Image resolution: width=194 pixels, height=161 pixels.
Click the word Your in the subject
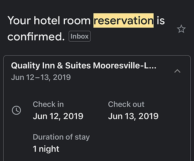19,21
